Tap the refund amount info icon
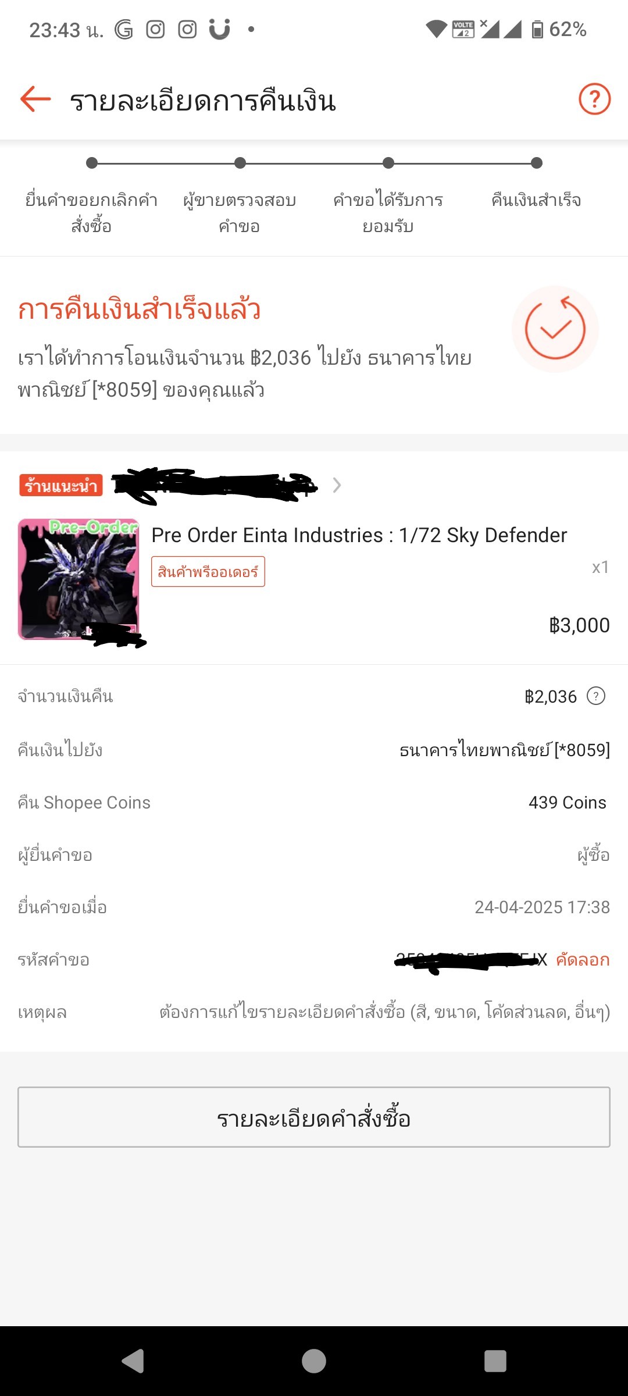This screenshot has width=628, height=1396. tap(596, 696)
